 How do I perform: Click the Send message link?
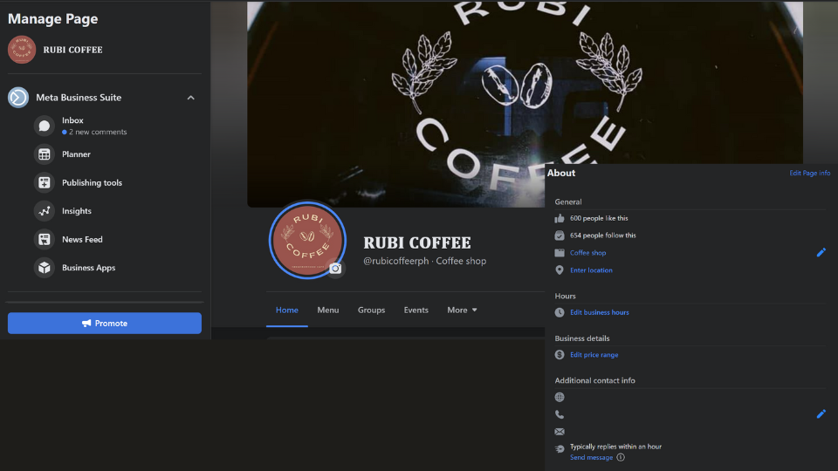(x=591, y=457)
